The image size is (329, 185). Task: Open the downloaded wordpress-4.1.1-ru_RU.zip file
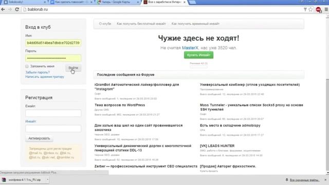pyautogui.click(x=23, y=180)
